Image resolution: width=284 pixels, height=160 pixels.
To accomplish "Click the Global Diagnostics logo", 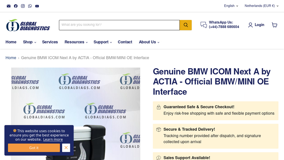I will (x=28, y=25).
